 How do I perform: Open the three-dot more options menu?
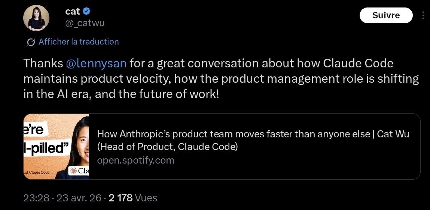pyautogui.click(x=423, y=16)
